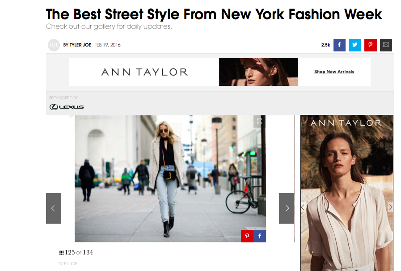Image resolution: width=401 pixels, height=271 pixels.
Task: Click the Ann Taylor banner logo
Action: pyautogui.click(x=144, y=72)
